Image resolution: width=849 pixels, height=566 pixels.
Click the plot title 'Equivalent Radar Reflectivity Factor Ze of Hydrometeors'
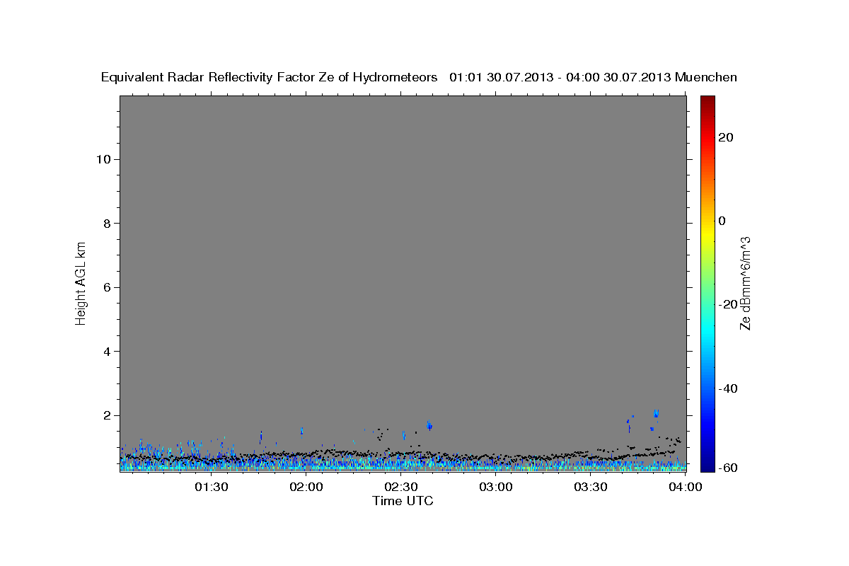pos(270,78)
